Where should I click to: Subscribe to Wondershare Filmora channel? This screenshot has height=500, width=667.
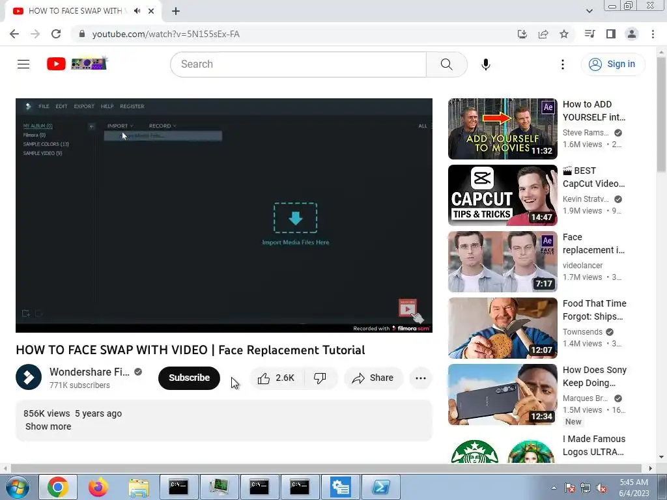[x=189, y=378]
